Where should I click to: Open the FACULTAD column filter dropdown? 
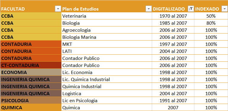coord(58,9)
